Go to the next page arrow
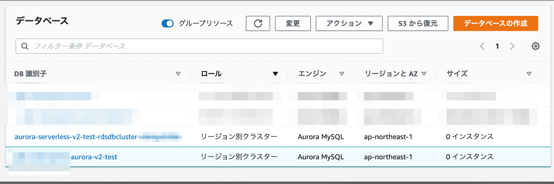 click(512, 46)
